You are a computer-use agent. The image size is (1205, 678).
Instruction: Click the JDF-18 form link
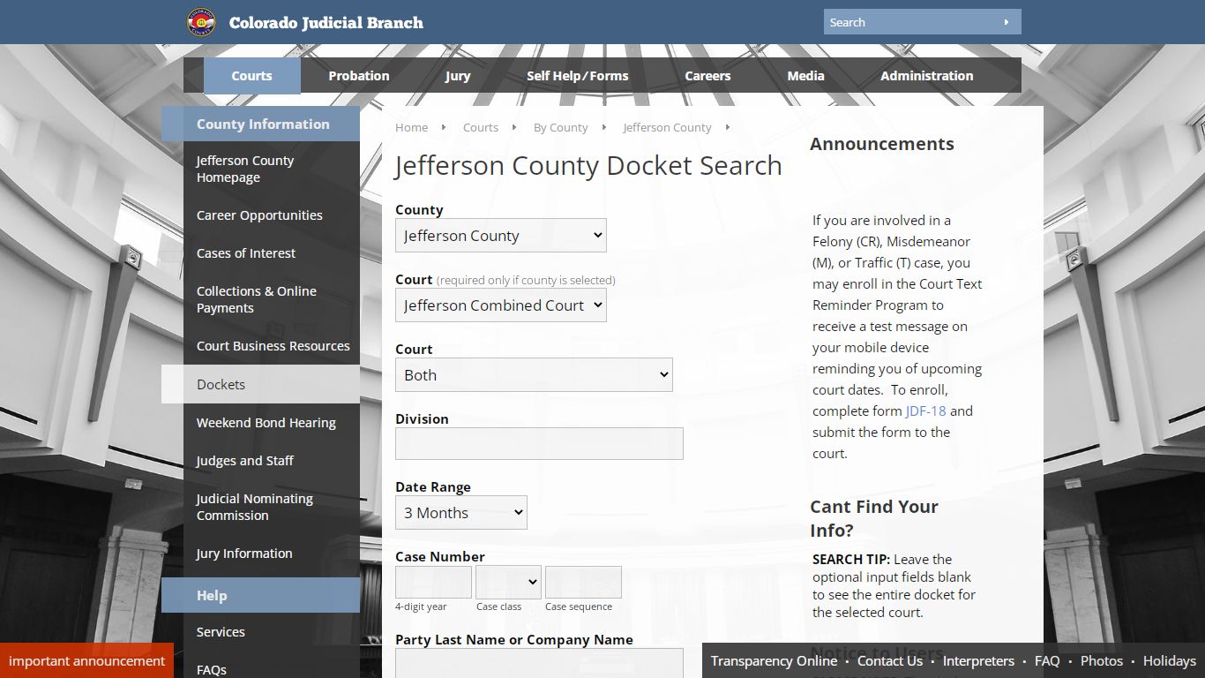925,411
